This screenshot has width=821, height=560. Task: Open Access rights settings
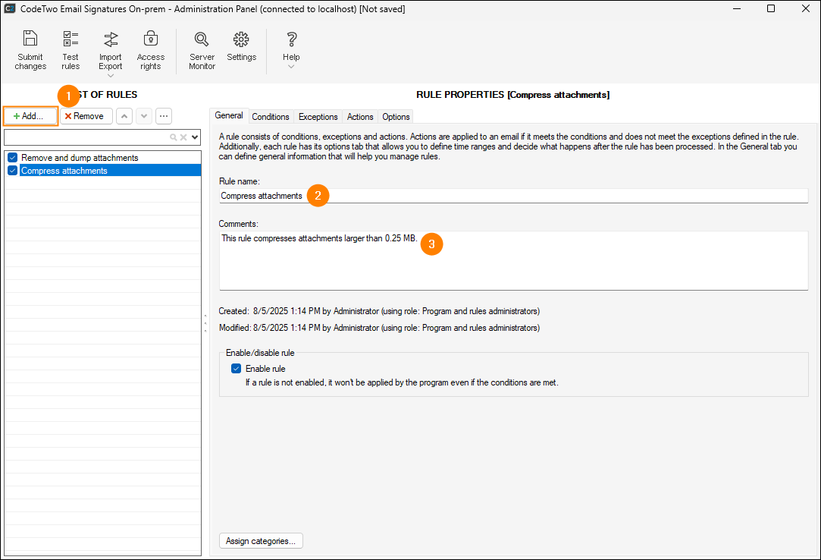[x=151, y=39]
